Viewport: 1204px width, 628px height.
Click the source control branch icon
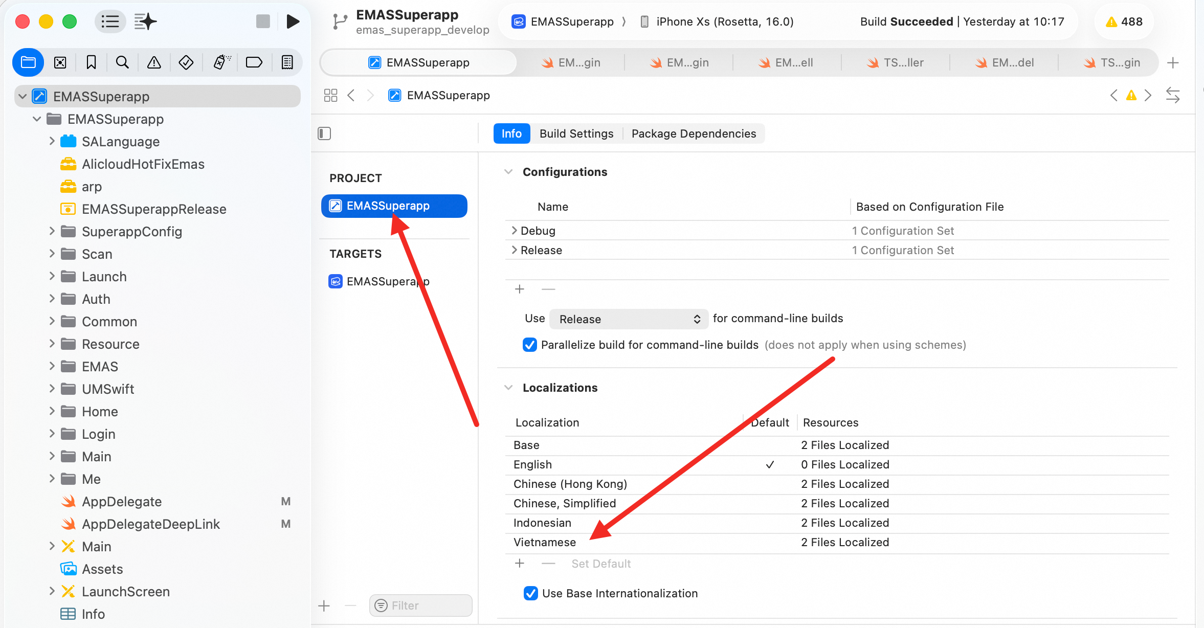coord(340,21)
